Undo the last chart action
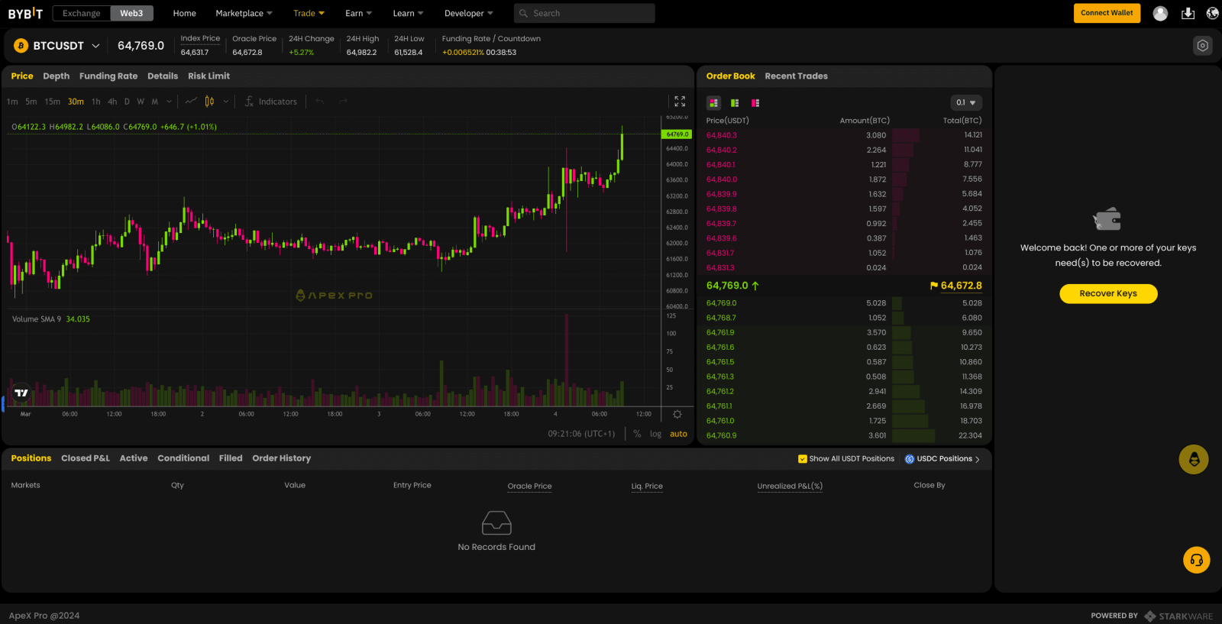The image size is (1222, 624). (x=320, y=101)
